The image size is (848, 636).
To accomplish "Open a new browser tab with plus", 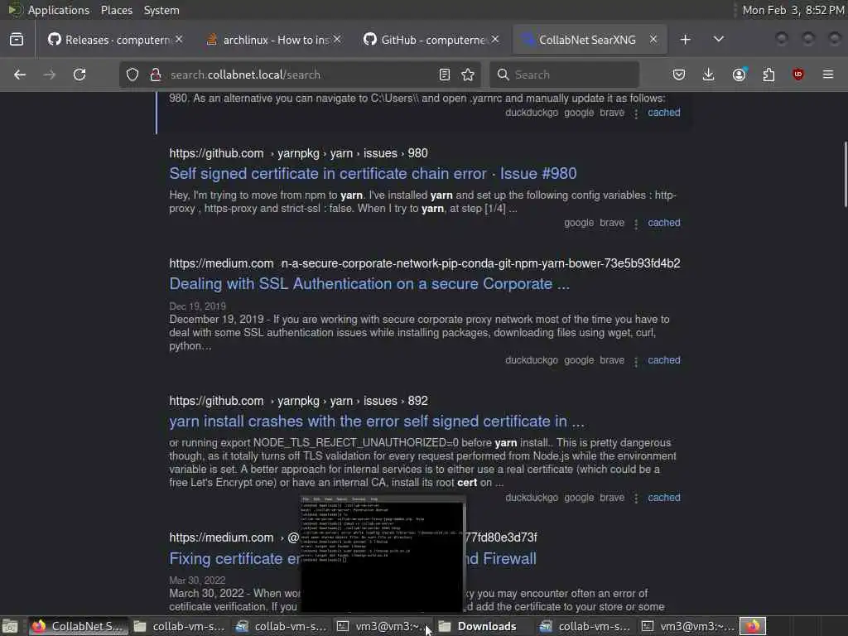I will click(685, 40).
